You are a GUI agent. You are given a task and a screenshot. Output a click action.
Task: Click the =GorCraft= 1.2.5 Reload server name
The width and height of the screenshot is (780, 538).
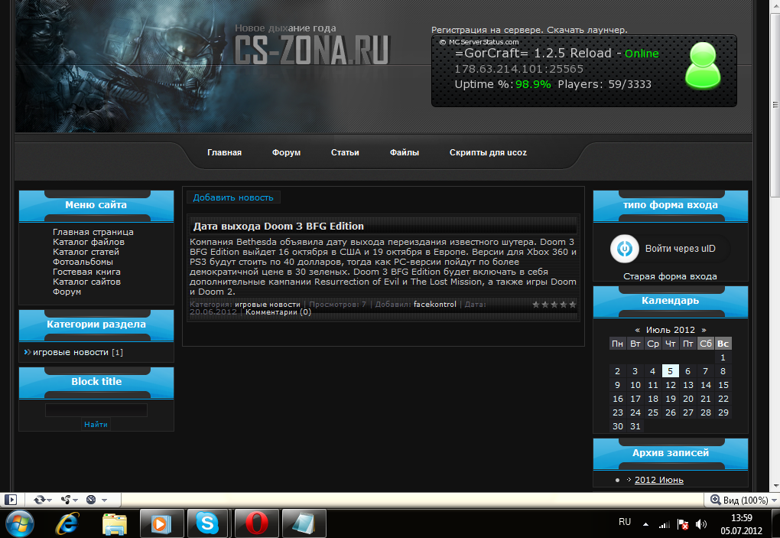tap(533, 54)
